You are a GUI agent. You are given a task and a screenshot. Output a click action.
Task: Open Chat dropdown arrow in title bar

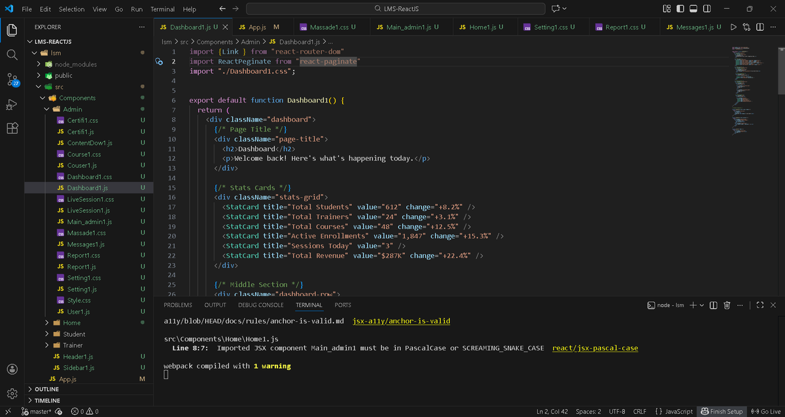565,9
